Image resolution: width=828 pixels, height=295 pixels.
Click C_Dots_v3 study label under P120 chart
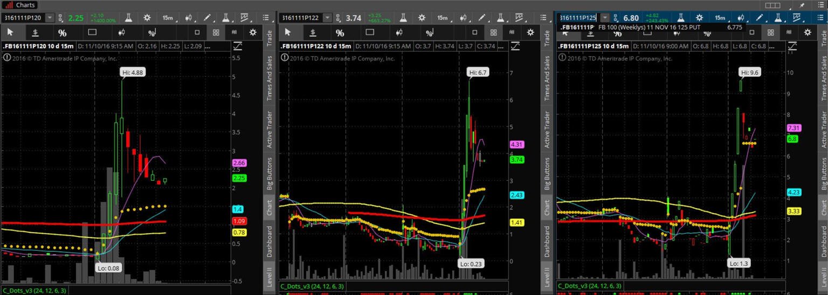(x=34, y=291)
